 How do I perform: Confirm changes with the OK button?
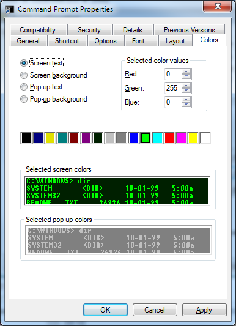[x=106, y=310]
